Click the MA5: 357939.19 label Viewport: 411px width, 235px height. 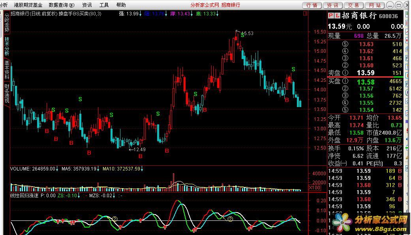[80, 169]
